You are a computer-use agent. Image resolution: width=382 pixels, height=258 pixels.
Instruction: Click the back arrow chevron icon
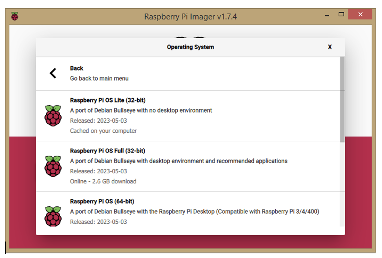pos(53,73)
